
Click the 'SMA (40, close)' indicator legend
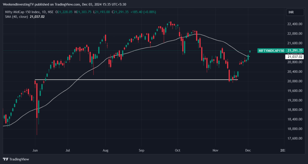(17, 17)
